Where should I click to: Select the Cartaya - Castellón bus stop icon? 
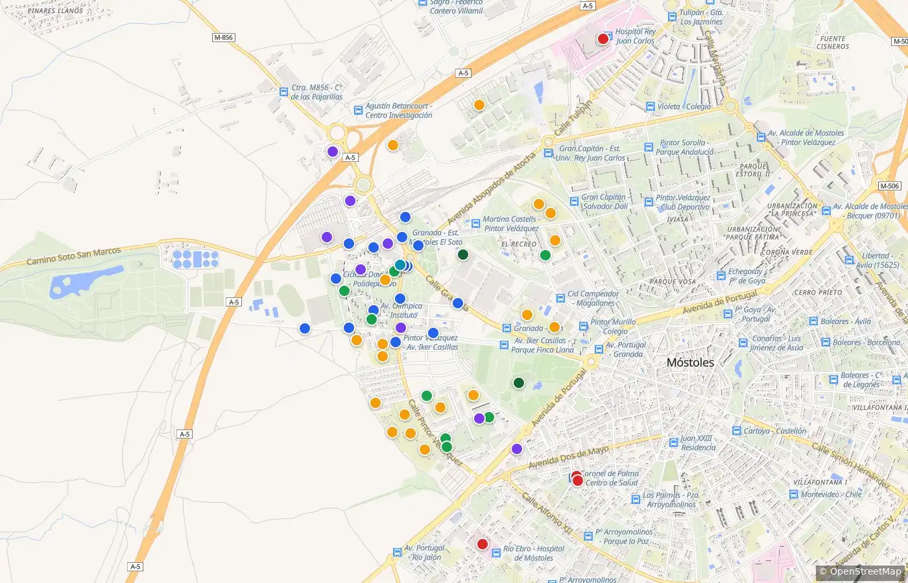point(737,431)
